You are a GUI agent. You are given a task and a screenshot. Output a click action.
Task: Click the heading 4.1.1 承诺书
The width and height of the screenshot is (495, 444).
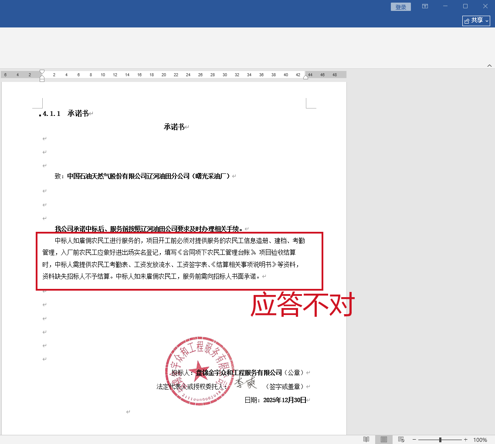(x=66, y=114)
